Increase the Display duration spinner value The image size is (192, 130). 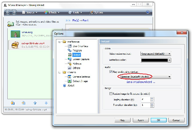click(152, 98)
